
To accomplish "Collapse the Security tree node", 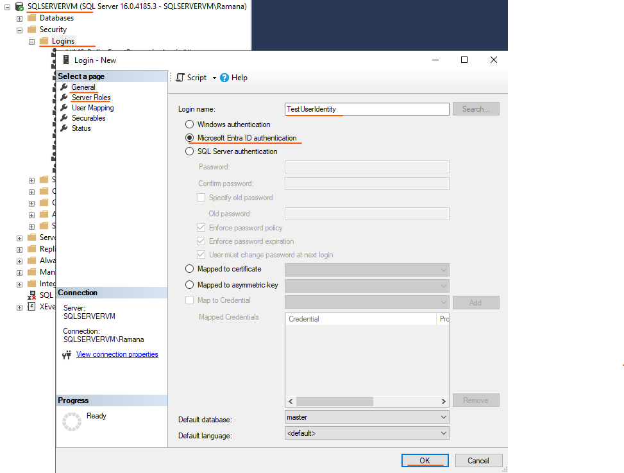I will coord(19,30).
